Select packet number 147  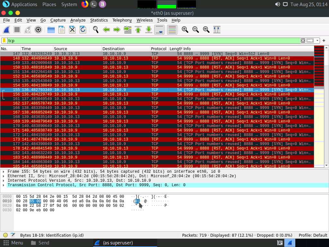click(x=157, y=54)
